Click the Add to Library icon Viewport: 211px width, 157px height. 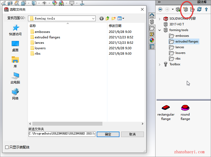[x=178, y=9]
